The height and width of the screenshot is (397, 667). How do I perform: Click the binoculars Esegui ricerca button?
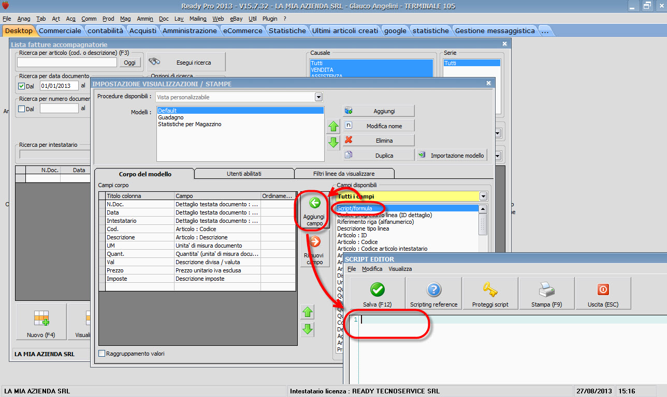point(186,62)
